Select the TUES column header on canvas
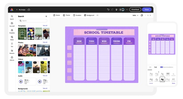Image resolution: width=183 pixels, height=99 pixels. (x=92, y=41)
